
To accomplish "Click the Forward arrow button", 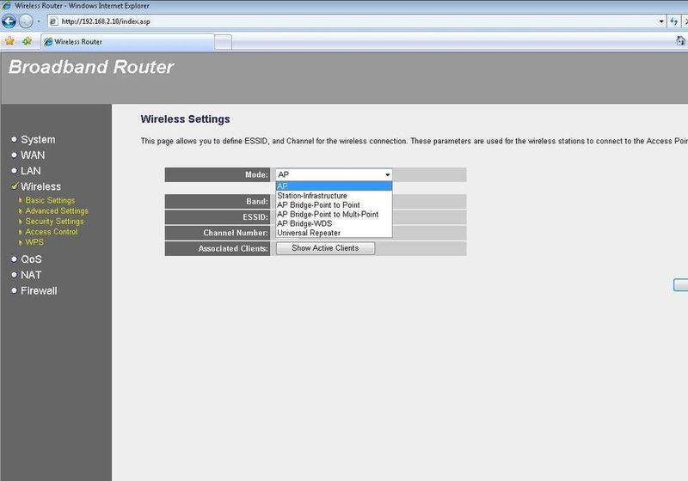I will click(27, 21).
